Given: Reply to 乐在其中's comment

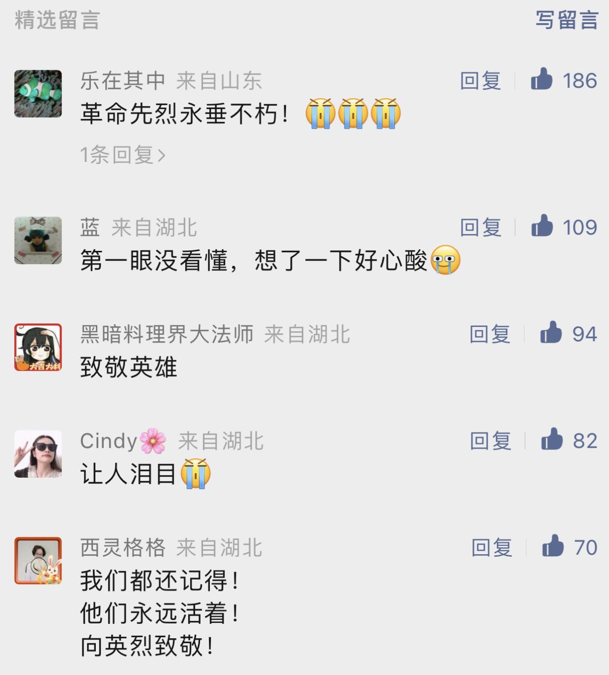Looking at the screenshot, I should tap(480, 81).
